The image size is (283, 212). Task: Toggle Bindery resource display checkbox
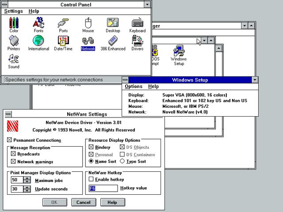pos(91,147)
